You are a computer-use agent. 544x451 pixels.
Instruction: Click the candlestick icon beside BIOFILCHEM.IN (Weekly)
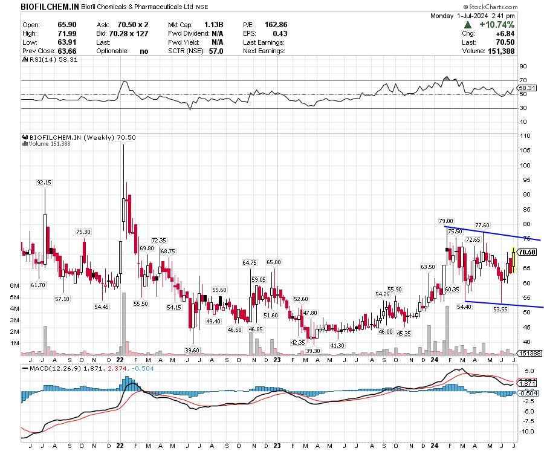tap(25, 137)
